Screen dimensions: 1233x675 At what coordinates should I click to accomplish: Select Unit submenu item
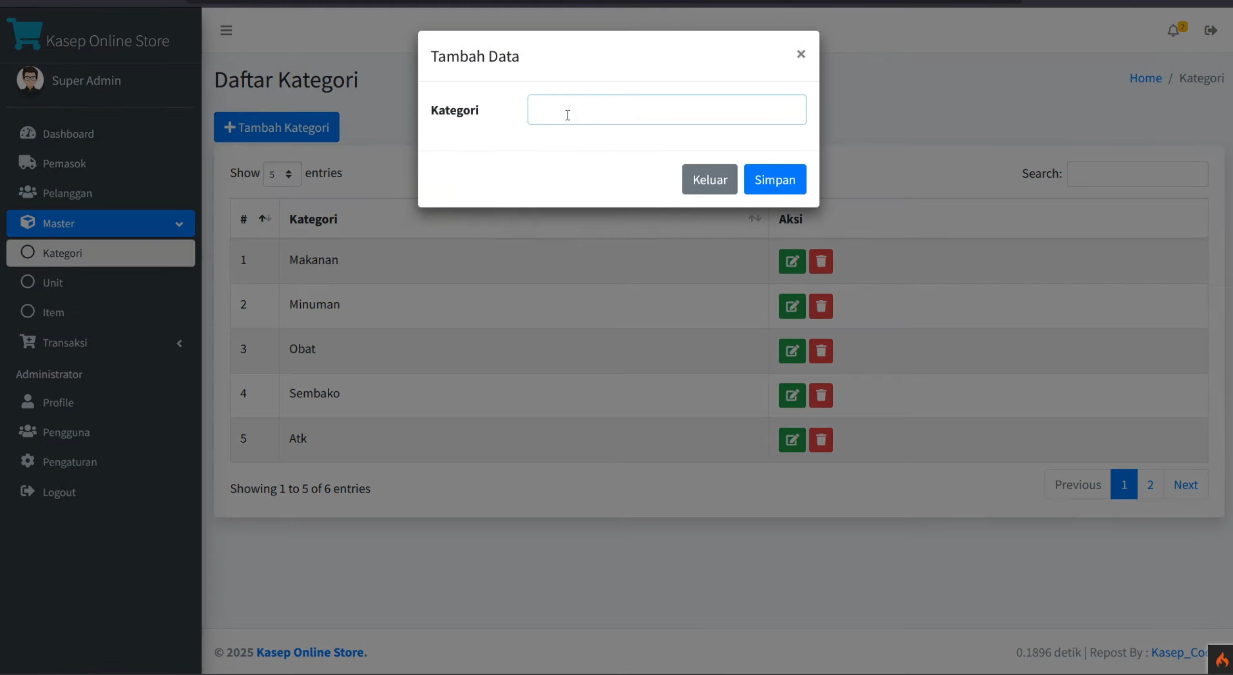click(x=100, y=282)
